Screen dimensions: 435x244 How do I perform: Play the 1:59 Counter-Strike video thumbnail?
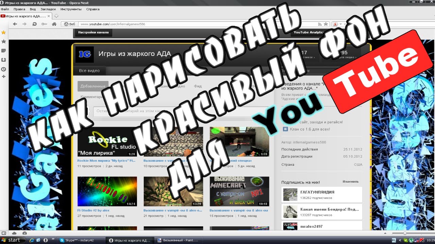239,142
